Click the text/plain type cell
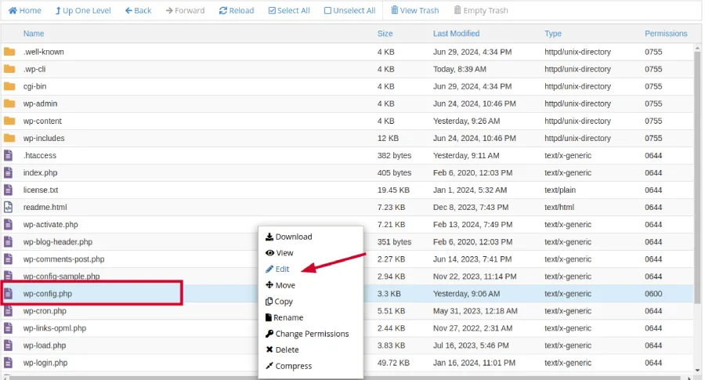The image size is (705, 380). [x=560, y=190]
